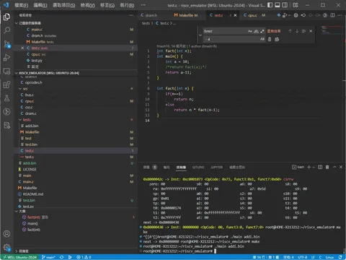Viewport: 346px width, 260px height.
Task: Open the Search view in activity bar
Action: tap(6, 30)
